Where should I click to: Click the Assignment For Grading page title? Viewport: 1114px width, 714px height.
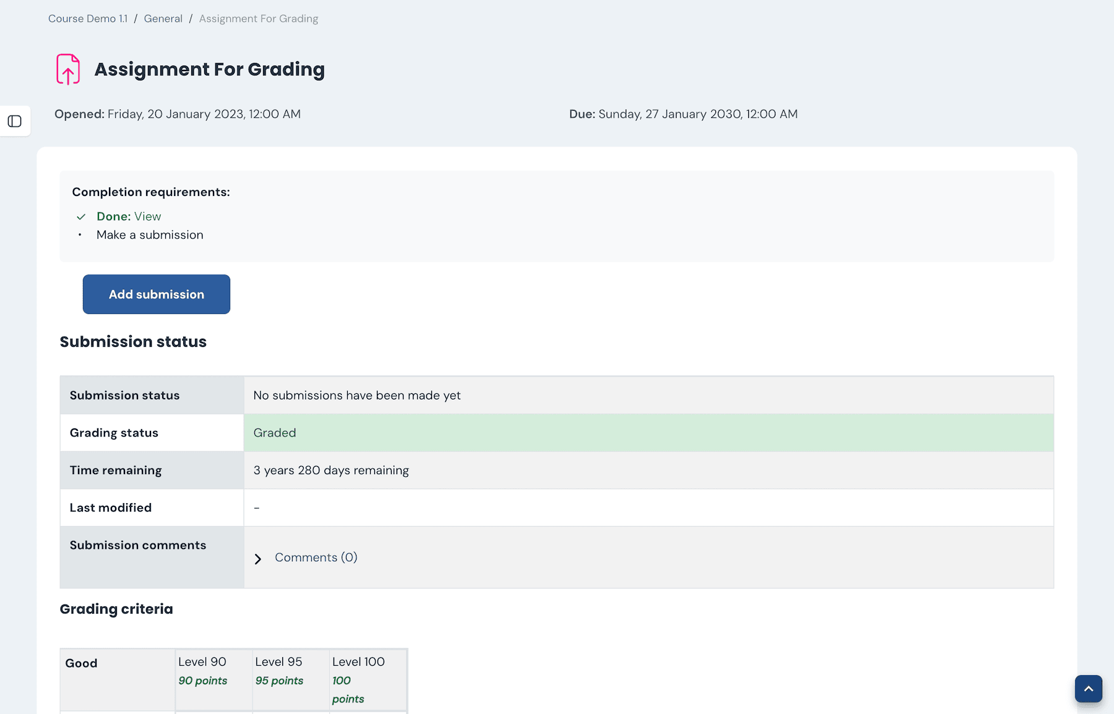(x=209, y=69)
